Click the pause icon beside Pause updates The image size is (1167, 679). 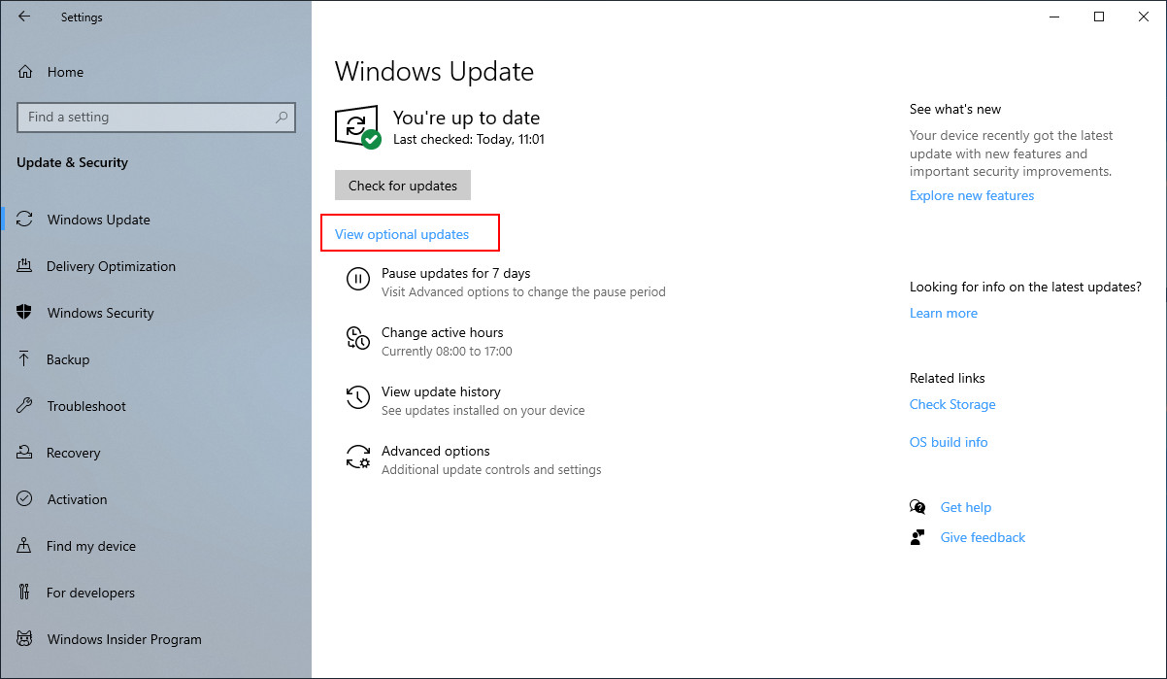[x=358, y=279]
